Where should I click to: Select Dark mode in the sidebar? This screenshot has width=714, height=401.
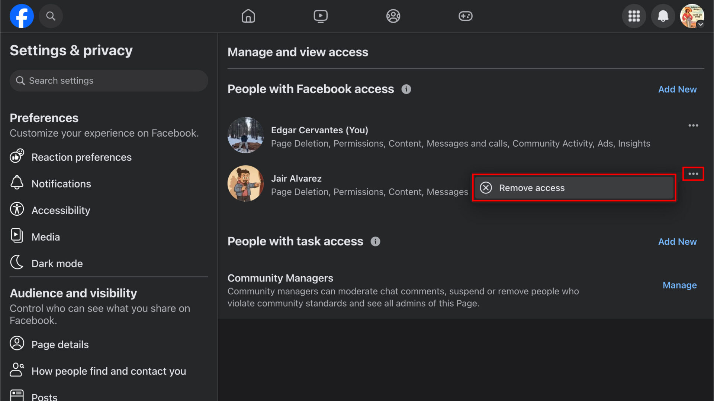pos(57,263)
